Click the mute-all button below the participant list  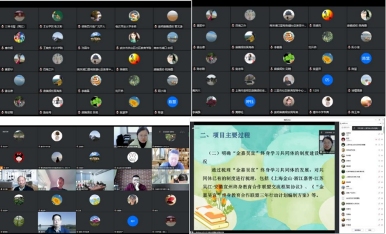coord(358,230)
